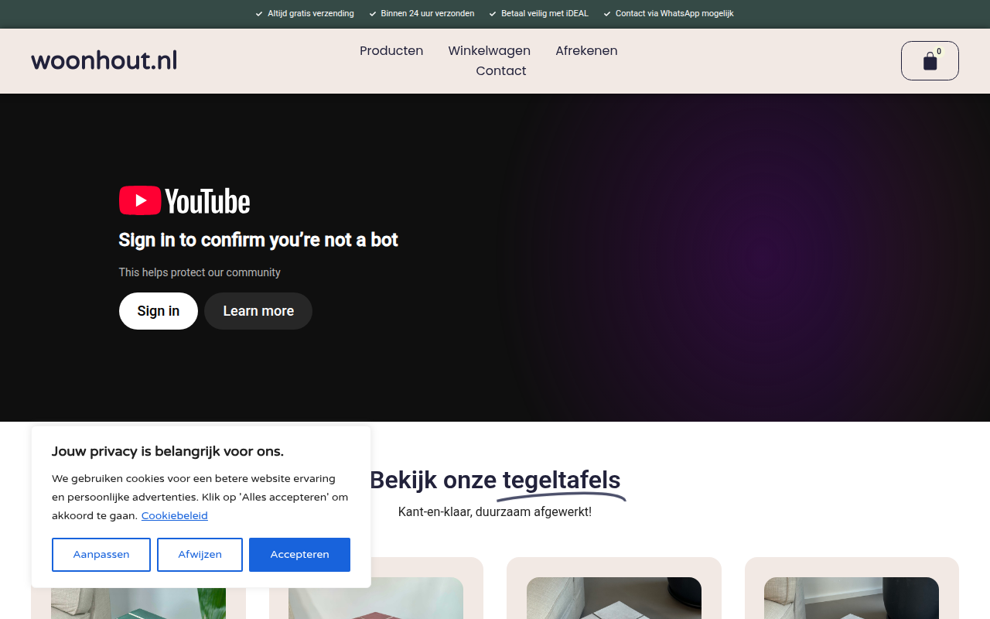Open the Cookiebeleid link
Image resolution: width=990 pixels, height=619 pixels.
(x=175, y=516)
